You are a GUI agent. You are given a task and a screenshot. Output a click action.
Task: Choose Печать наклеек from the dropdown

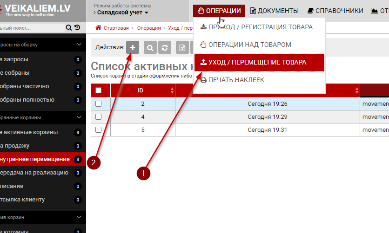tap(236, 80)
